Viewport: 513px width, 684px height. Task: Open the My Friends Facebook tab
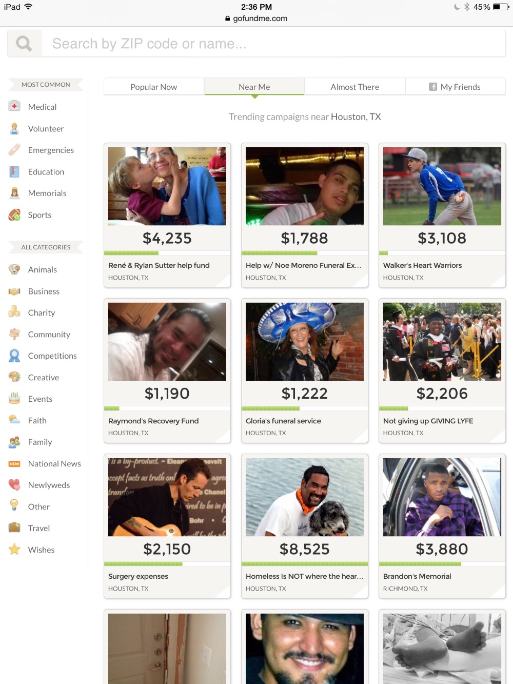[x=456, y=87]
